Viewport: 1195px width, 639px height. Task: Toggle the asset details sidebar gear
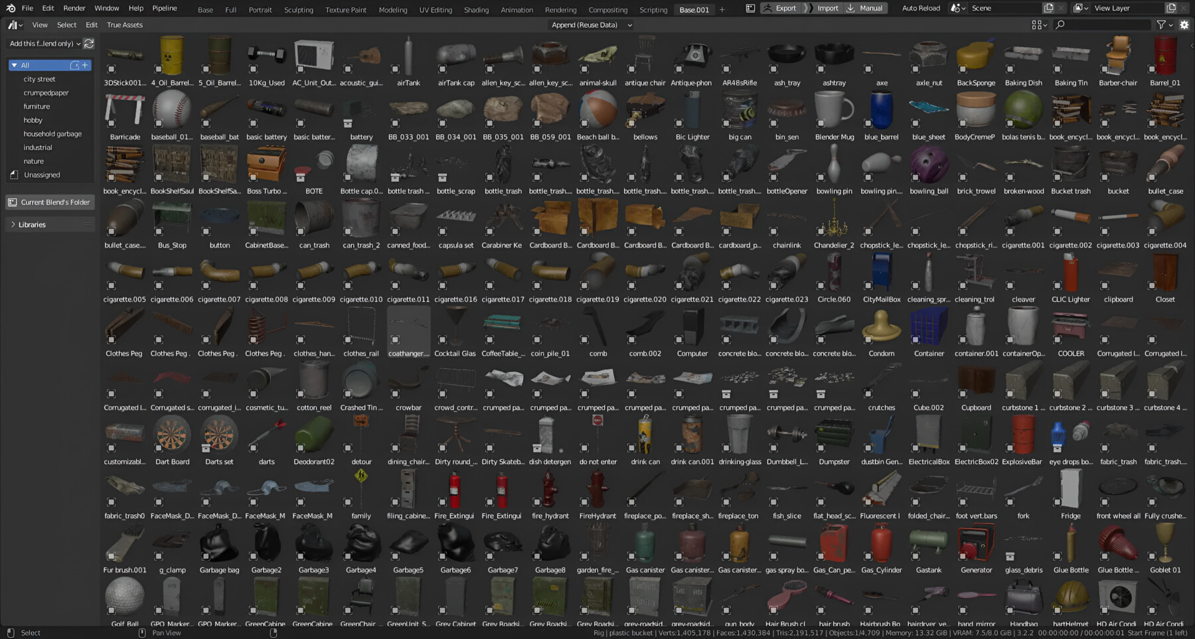coord(1184,25)
